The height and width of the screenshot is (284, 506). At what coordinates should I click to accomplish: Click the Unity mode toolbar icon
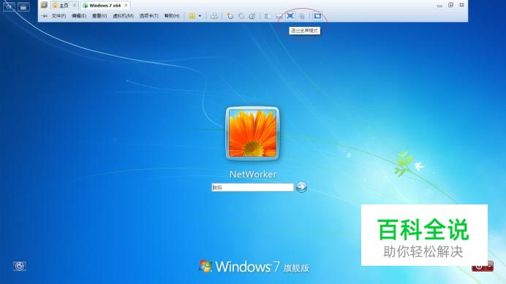302,16
